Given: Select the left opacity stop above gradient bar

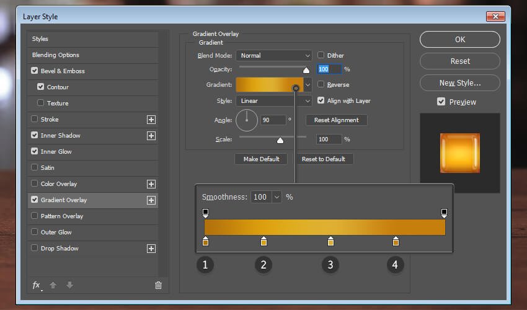Looking at the screenshot, I should [205, 213].
